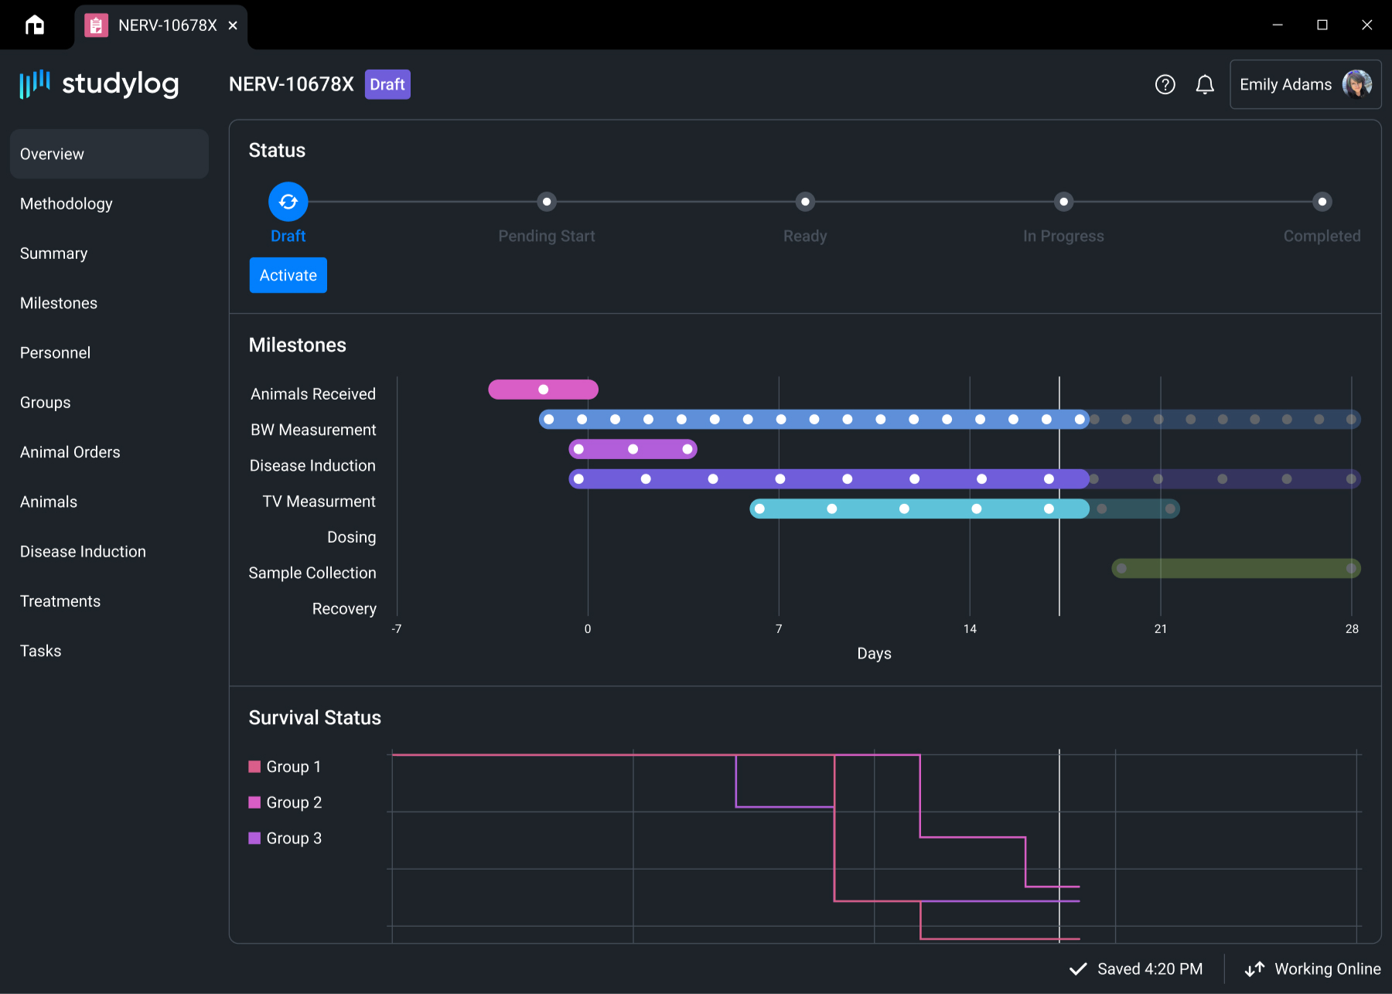Toggle Group 3 legend entry
The height and width of the screenshot is (994, 1392).
(285, 838)
